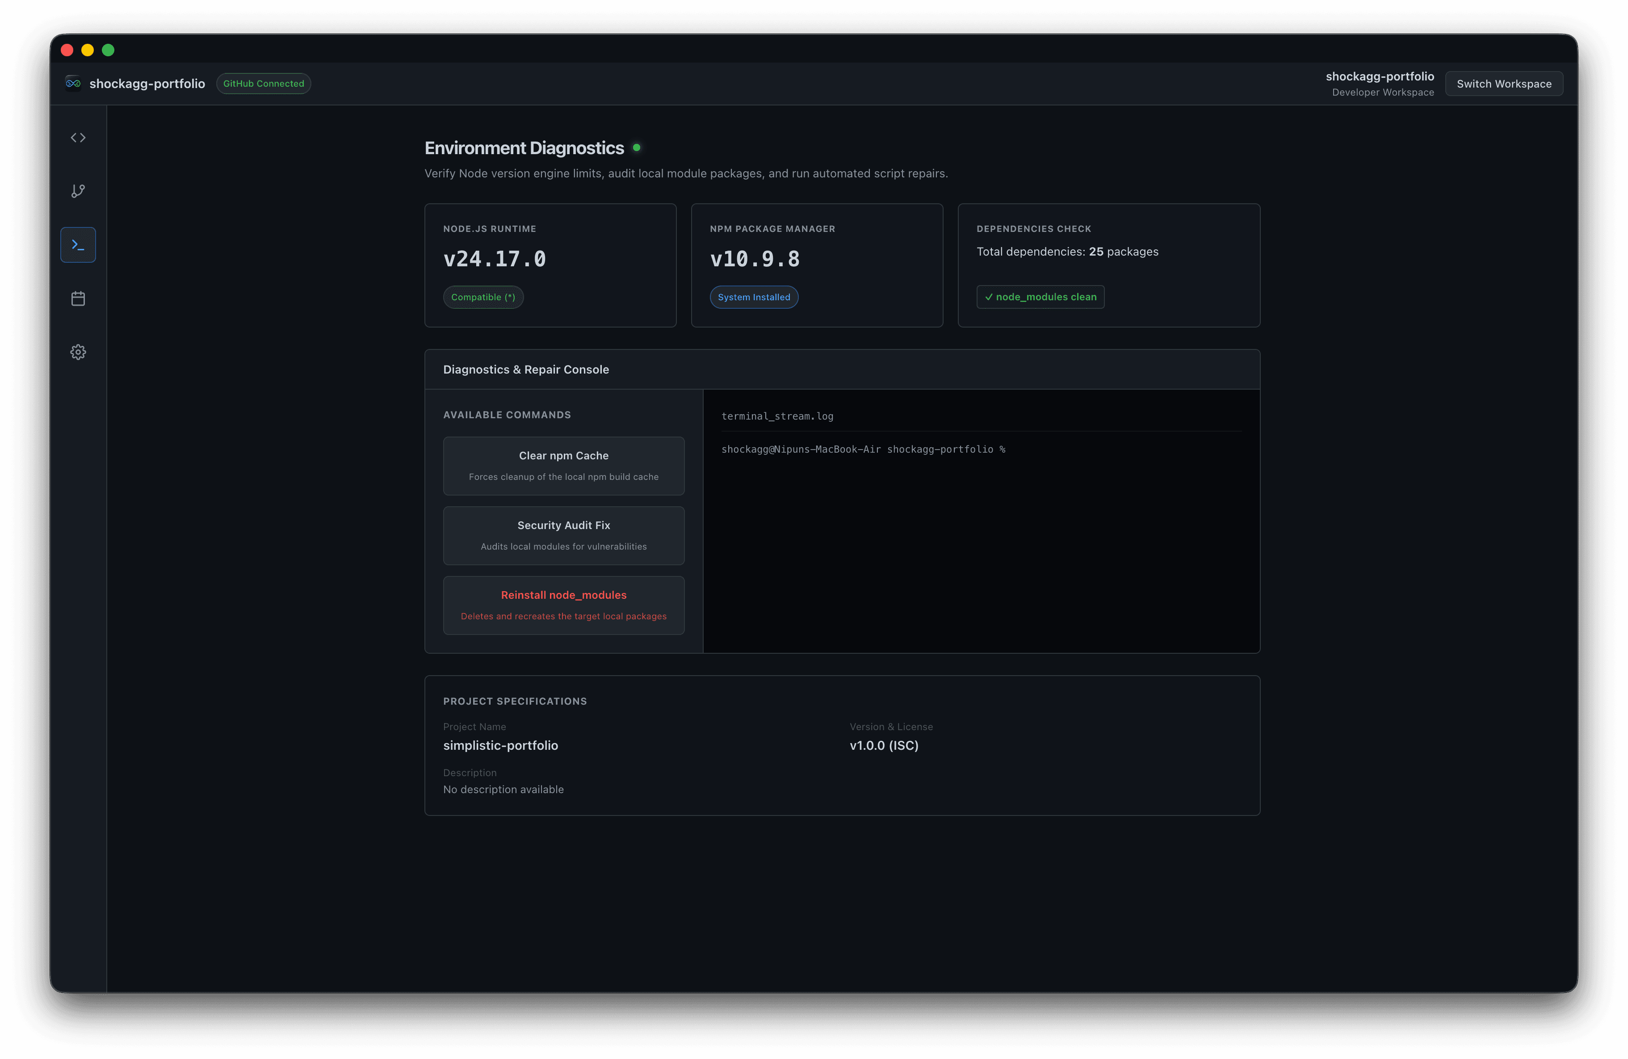Run the Security Audit Fix command
The width and height of the screenshot is (1628, 1059).
tap(564, 536)
